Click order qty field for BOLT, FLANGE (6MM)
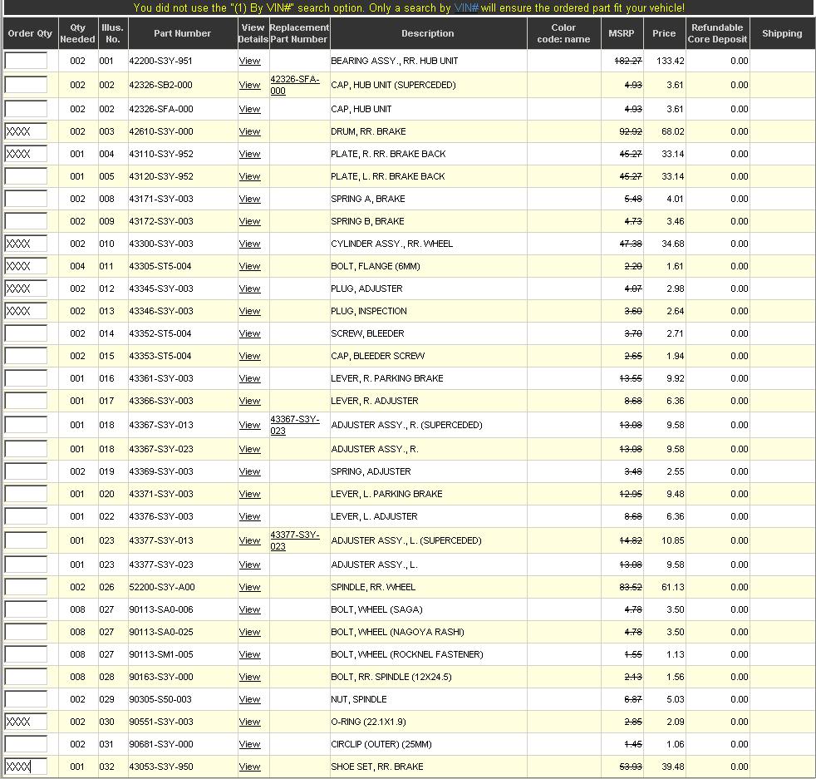The height and width of the screenshot is (779, 816). tap(26, 265)
